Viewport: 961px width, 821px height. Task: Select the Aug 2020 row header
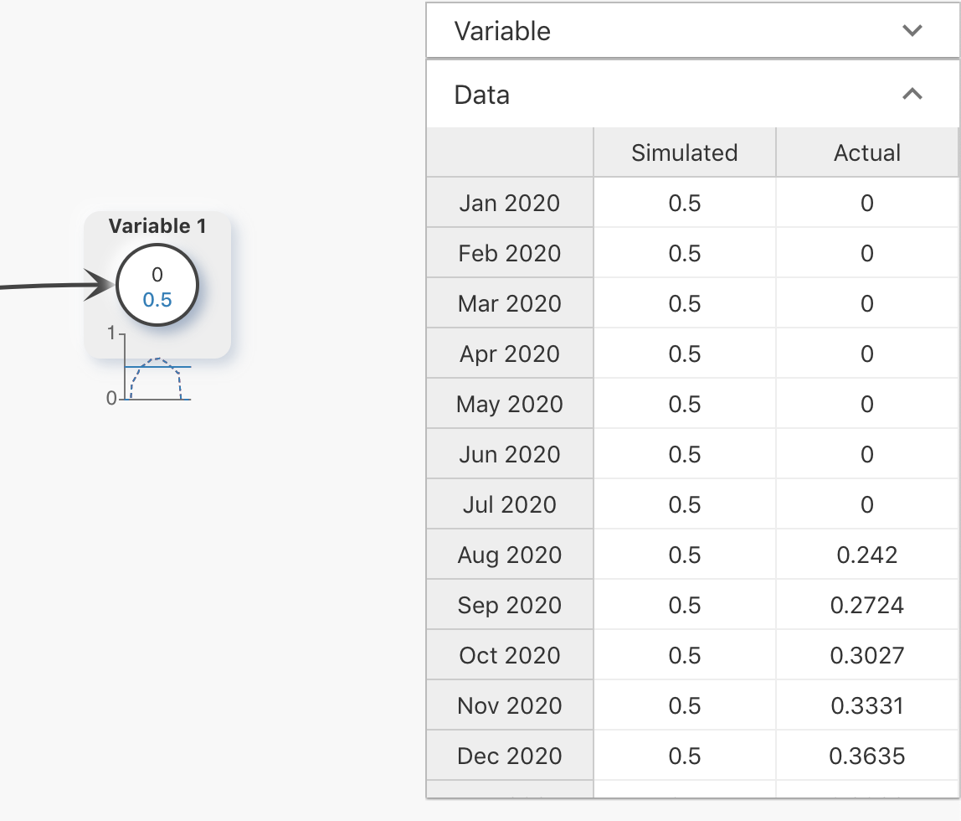[510, 555]
